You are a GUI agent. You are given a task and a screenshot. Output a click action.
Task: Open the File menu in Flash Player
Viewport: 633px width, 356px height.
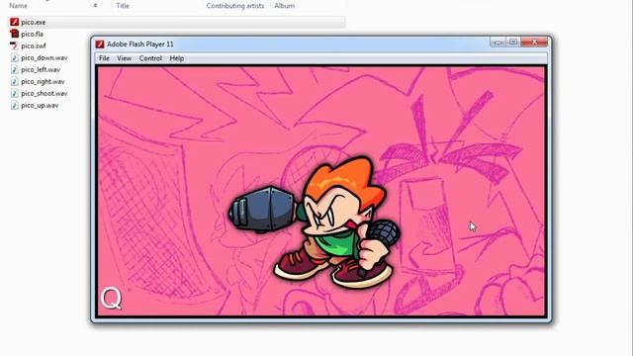[x=104, y=58]
